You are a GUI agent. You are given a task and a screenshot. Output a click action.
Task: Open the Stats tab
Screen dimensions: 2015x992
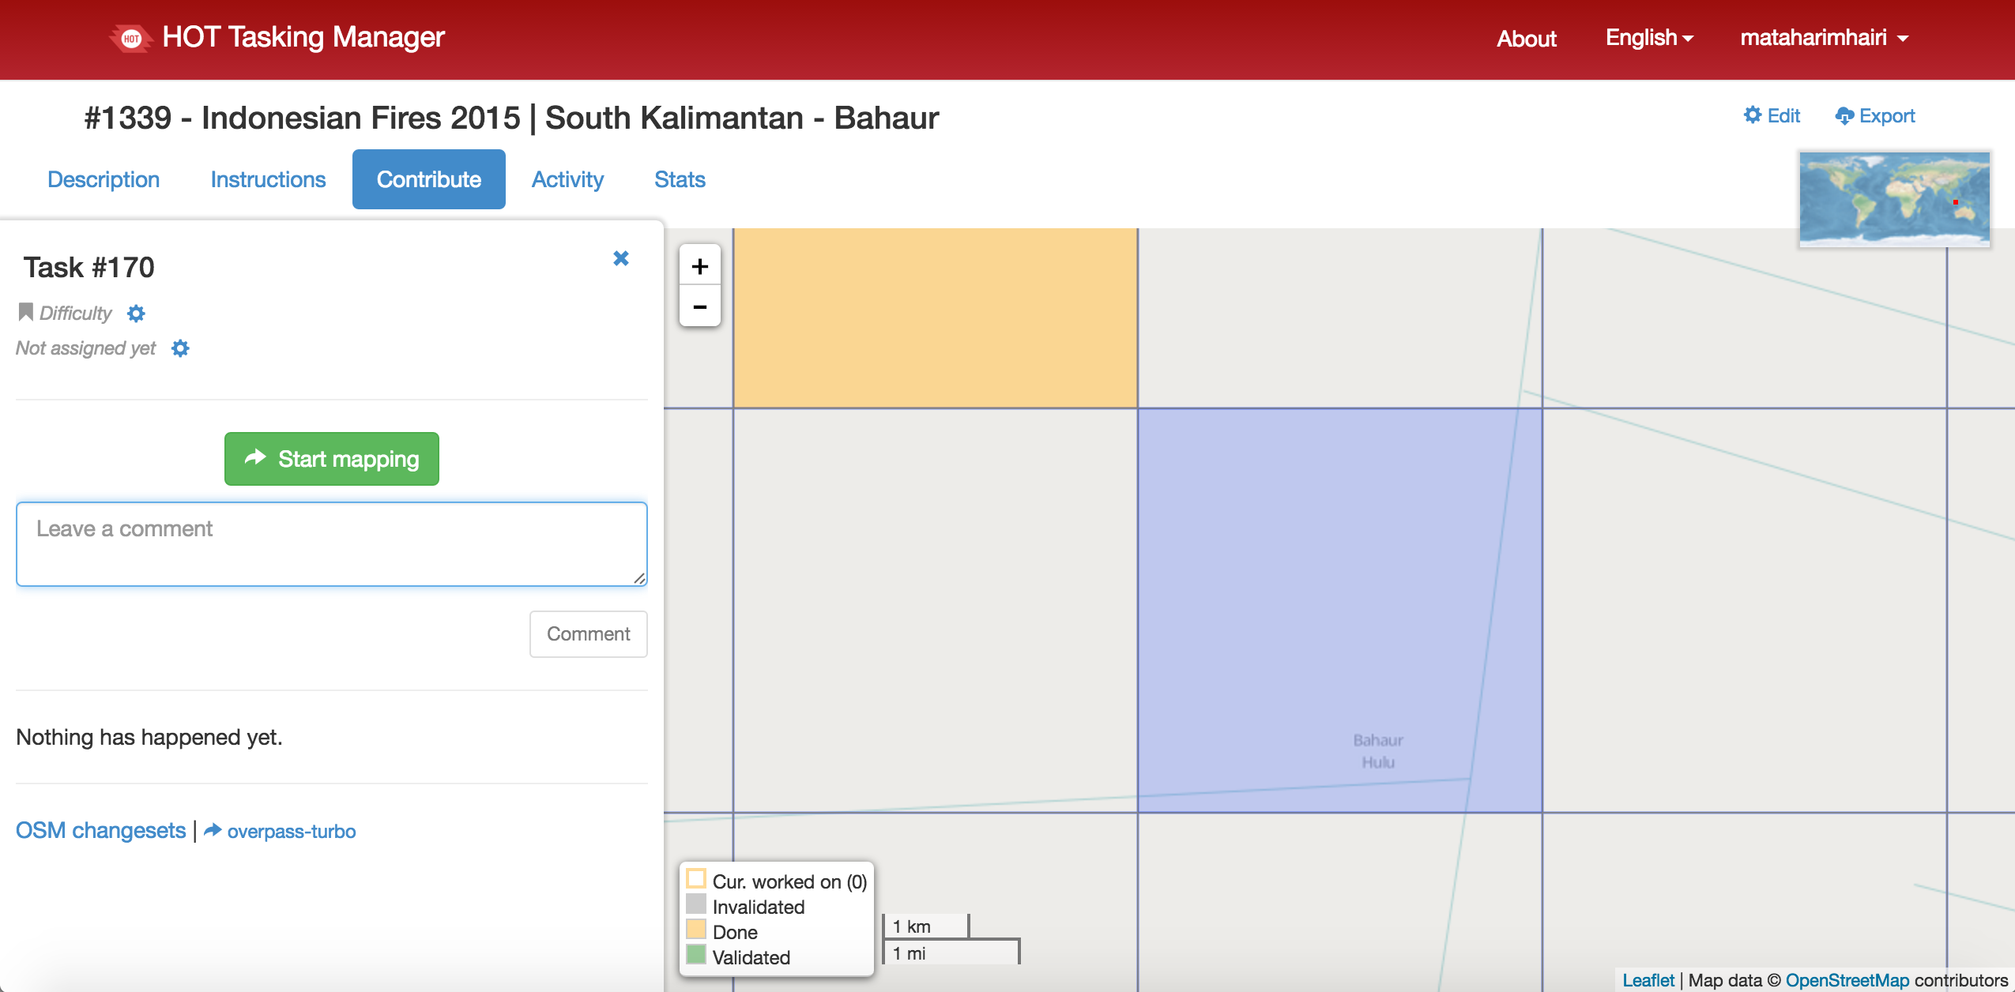point(680,179)
